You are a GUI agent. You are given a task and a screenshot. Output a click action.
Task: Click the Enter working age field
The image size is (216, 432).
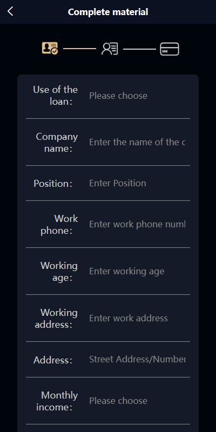coord(137,271)
